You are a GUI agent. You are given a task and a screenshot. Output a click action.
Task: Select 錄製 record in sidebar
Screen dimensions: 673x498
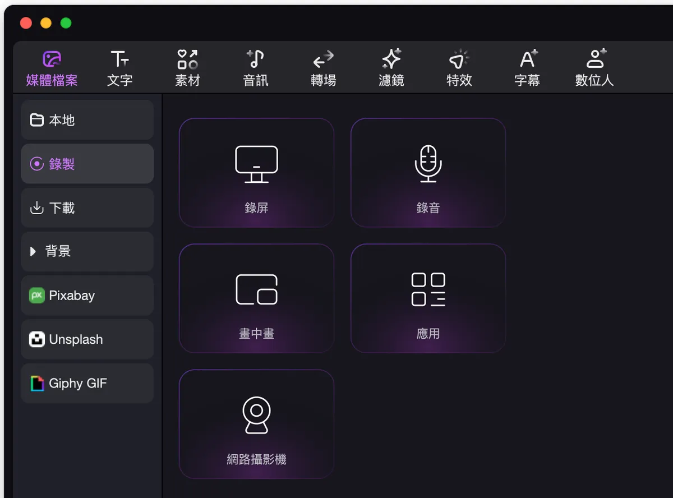click(x=87, y=164)
